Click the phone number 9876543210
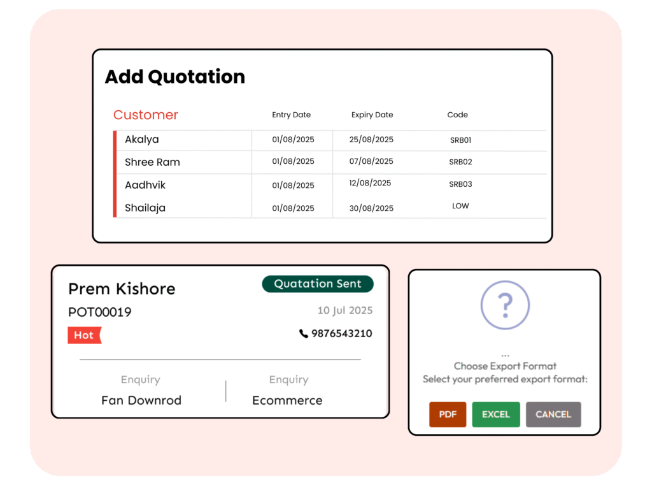Screen dimensions: 652x485 (x=341, y=333)
